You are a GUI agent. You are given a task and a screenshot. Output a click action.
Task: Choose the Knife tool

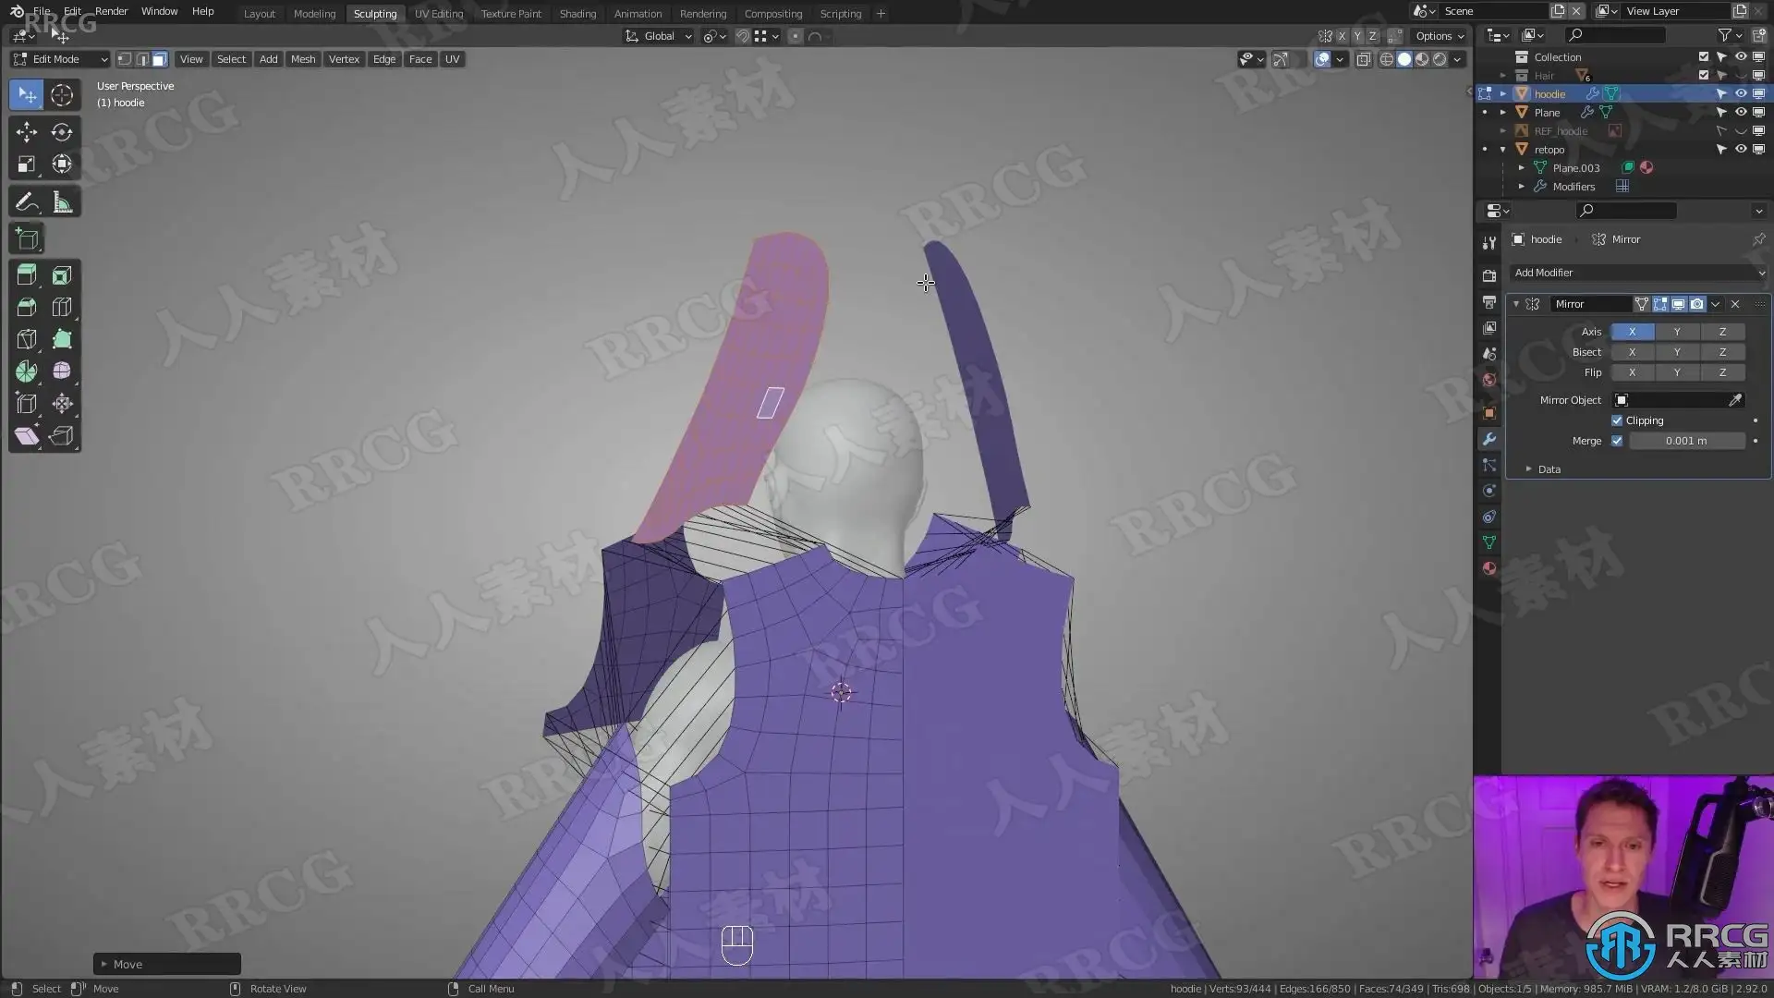27,339
